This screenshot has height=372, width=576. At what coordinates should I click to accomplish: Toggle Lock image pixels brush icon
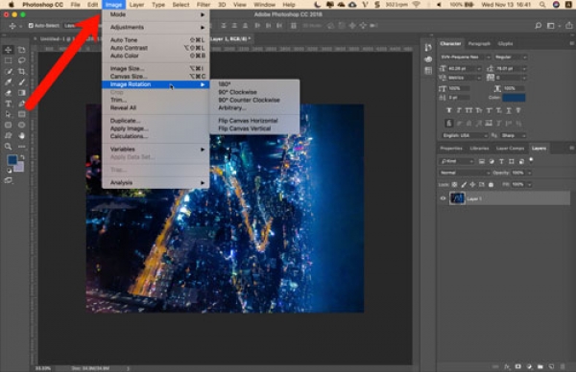coord(464,184)
